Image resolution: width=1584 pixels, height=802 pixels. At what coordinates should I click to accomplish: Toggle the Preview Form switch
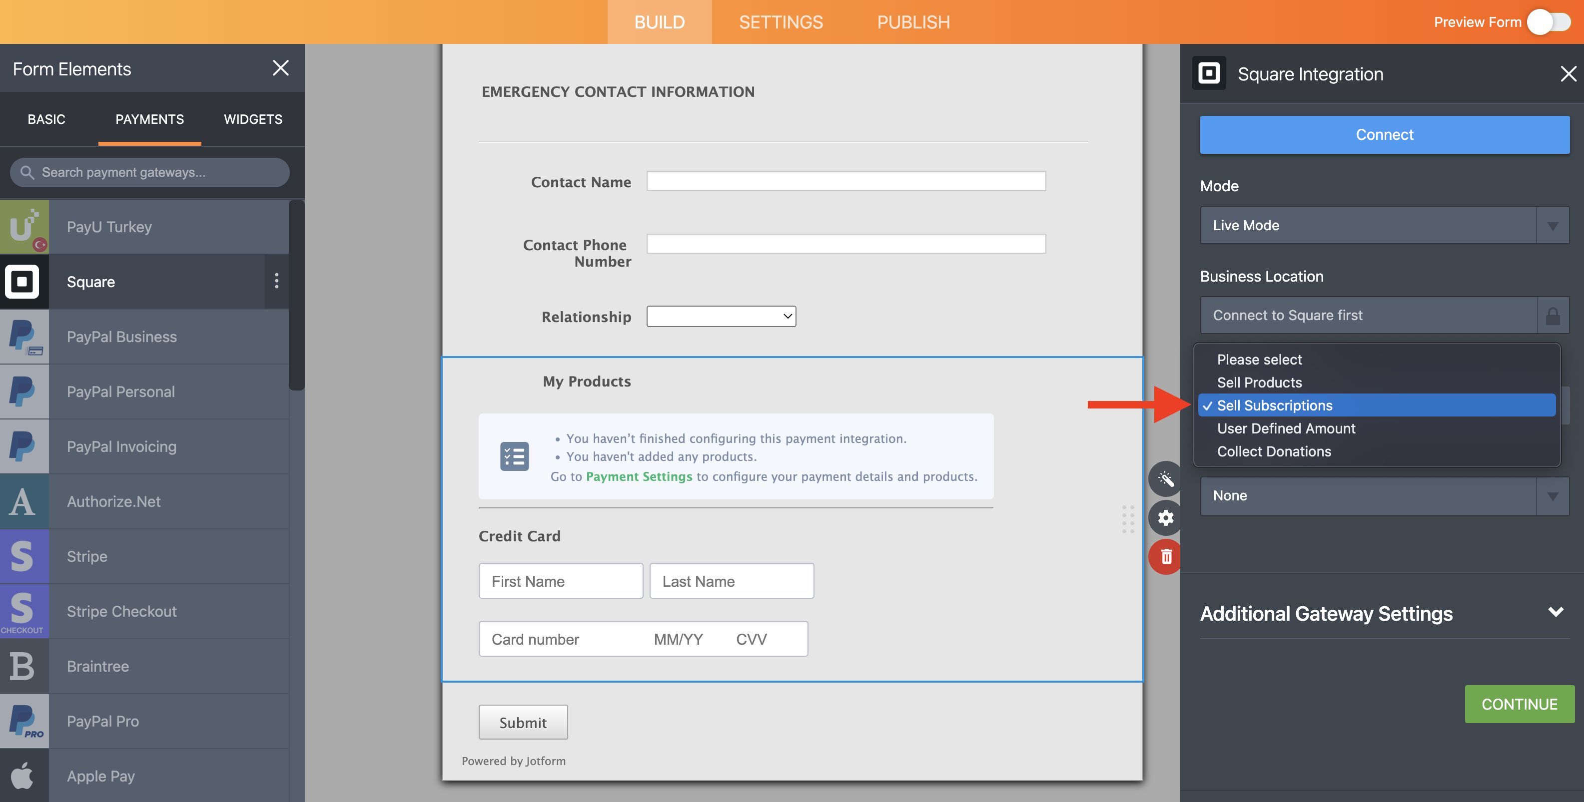click(x=1550, y=22)
